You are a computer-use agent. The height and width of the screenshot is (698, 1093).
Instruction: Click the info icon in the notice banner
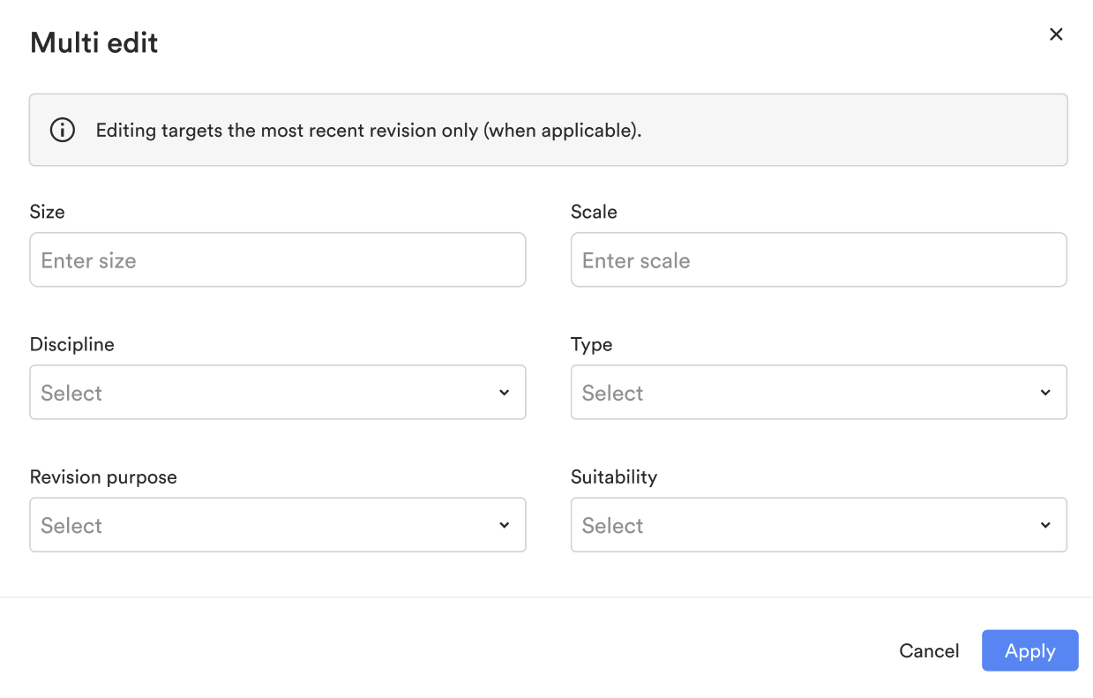click(62, 130)
